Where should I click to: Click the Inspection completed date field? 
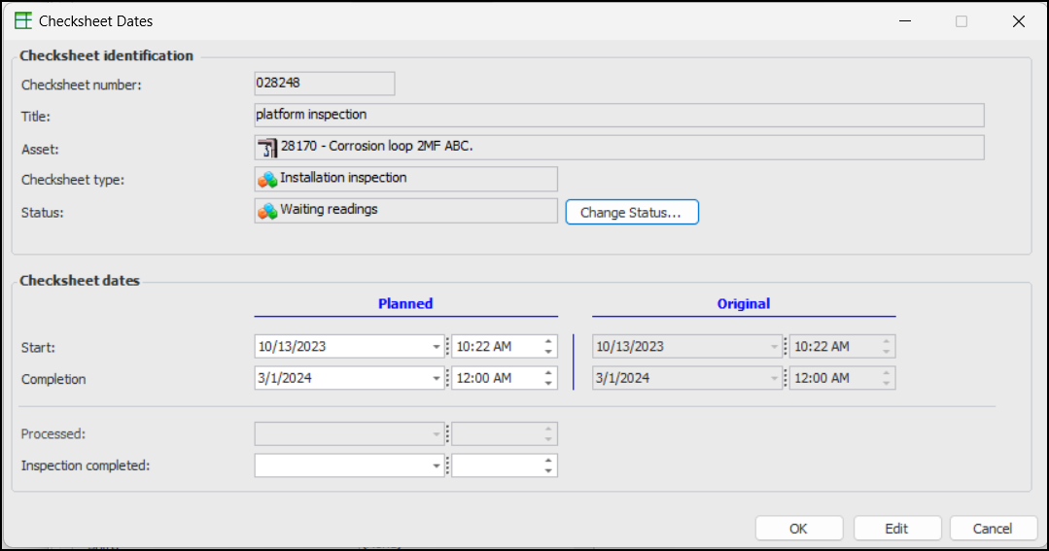(x=340, y=466)
